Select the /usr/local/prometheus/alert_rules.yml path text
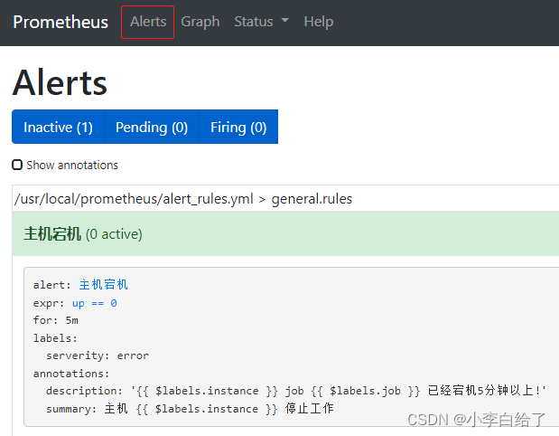559x436 pixels. click(134, 199)
